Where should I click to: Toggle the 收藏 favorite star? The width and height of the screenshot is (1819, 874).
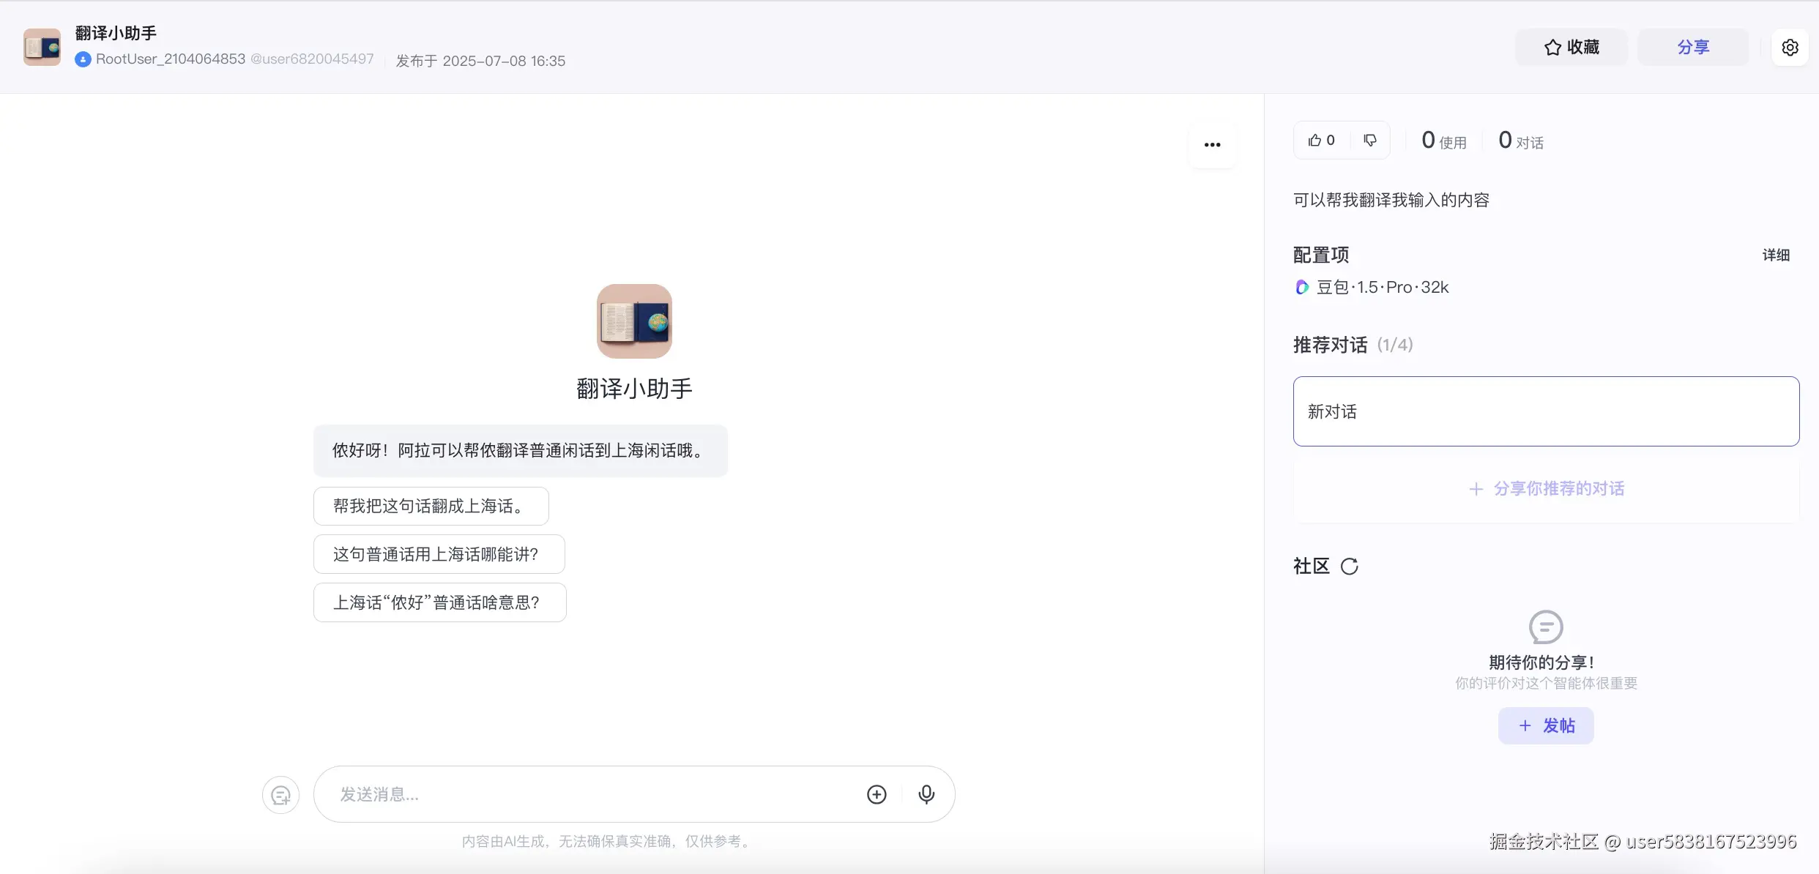tap(1571, 47)
